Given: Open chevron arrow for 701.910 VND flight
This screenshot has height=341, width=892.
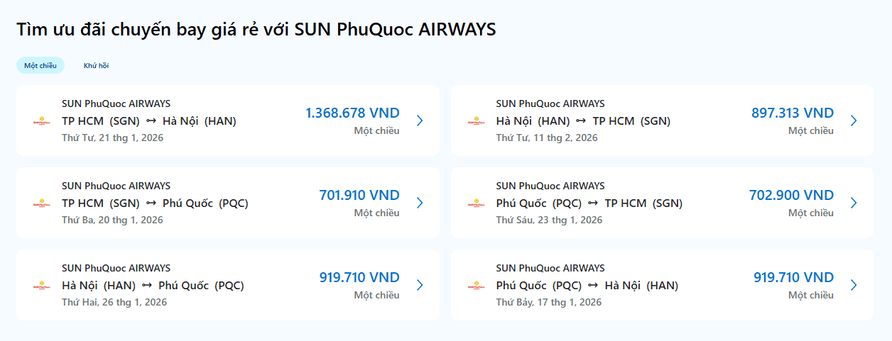Looking at the screenshot, I should click(420, 203).
